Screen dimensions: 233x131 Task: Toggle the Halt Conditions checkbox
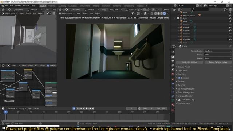pos(179,89)
